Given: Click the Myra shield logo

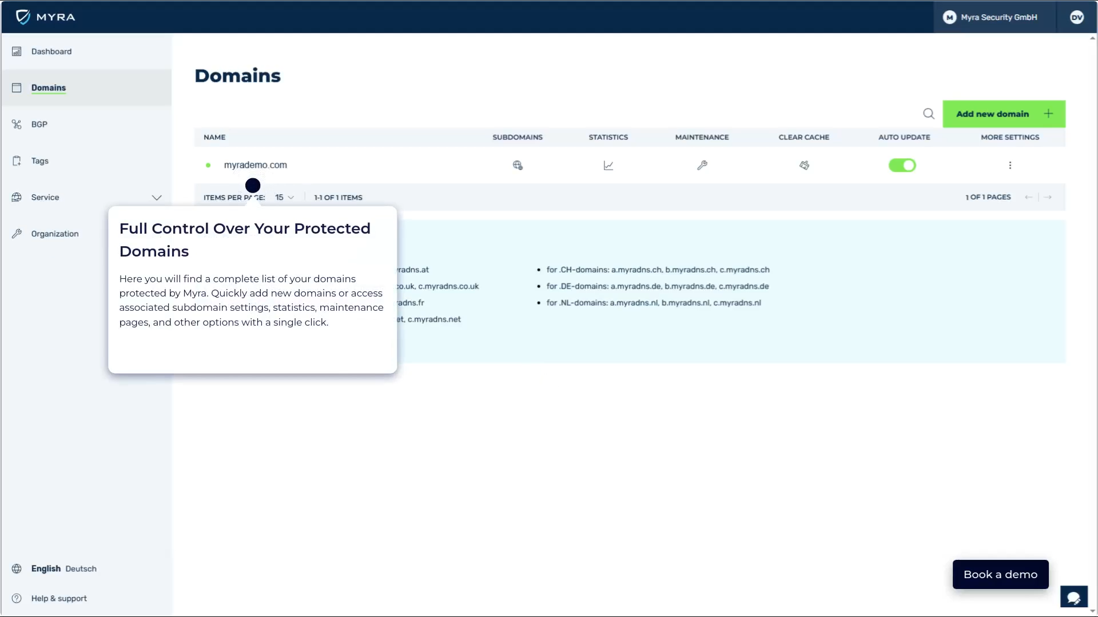Looking at the screenshot, I should 23,17.
